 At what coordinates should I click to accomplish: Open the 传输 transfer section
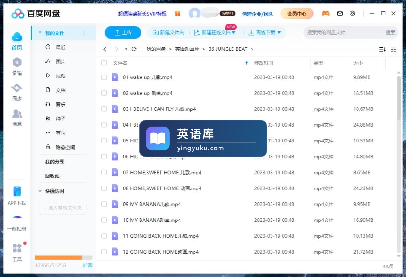click(x=17, y=67)
